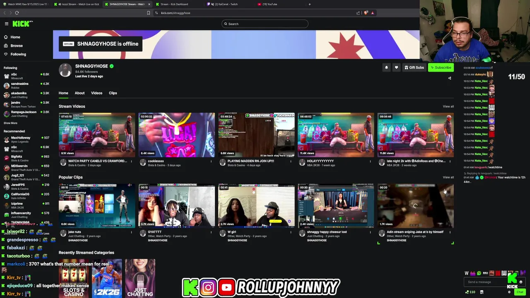Switch to KaiCenat Twitch browser tab

[226, 4]
